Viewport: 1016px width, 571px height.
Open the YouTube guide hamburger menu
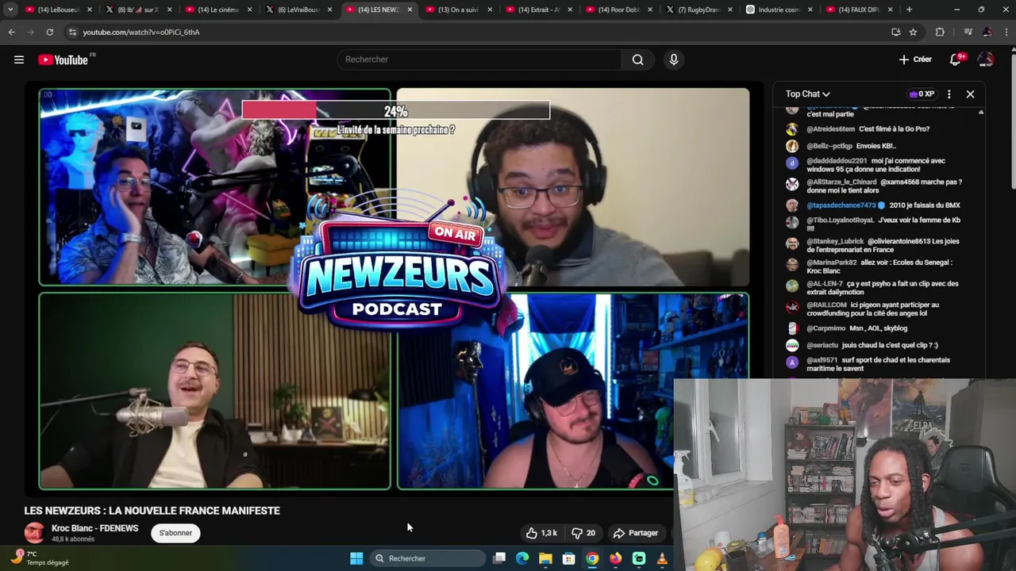(19, 59)
